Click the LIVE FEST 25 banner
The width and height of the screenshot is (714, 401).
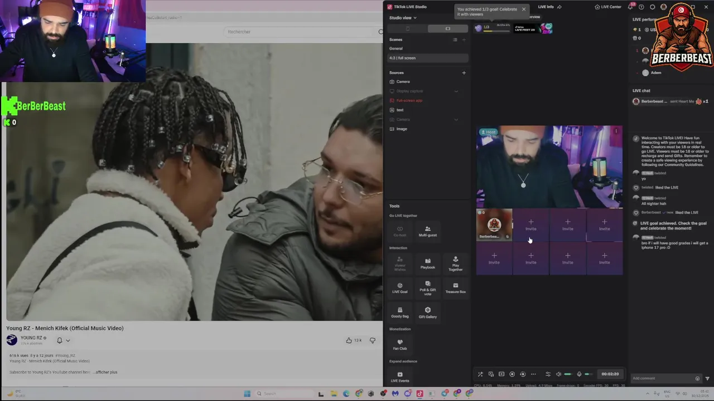point(533,28)
